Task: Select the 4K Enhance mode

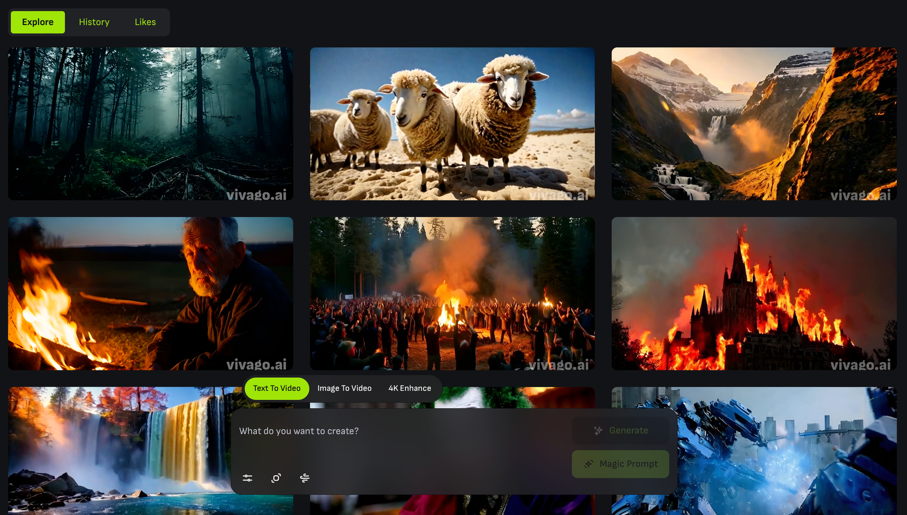Action: pyautogui.click(x=410, y=389)
